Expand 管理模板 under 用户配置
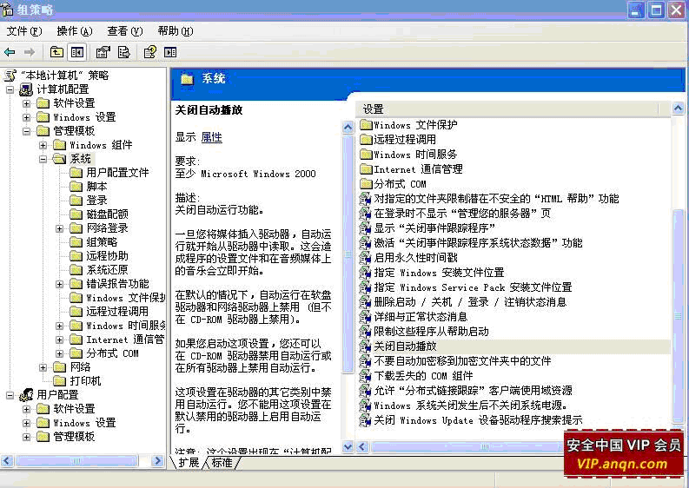689x488 pixels. [26, 437]
